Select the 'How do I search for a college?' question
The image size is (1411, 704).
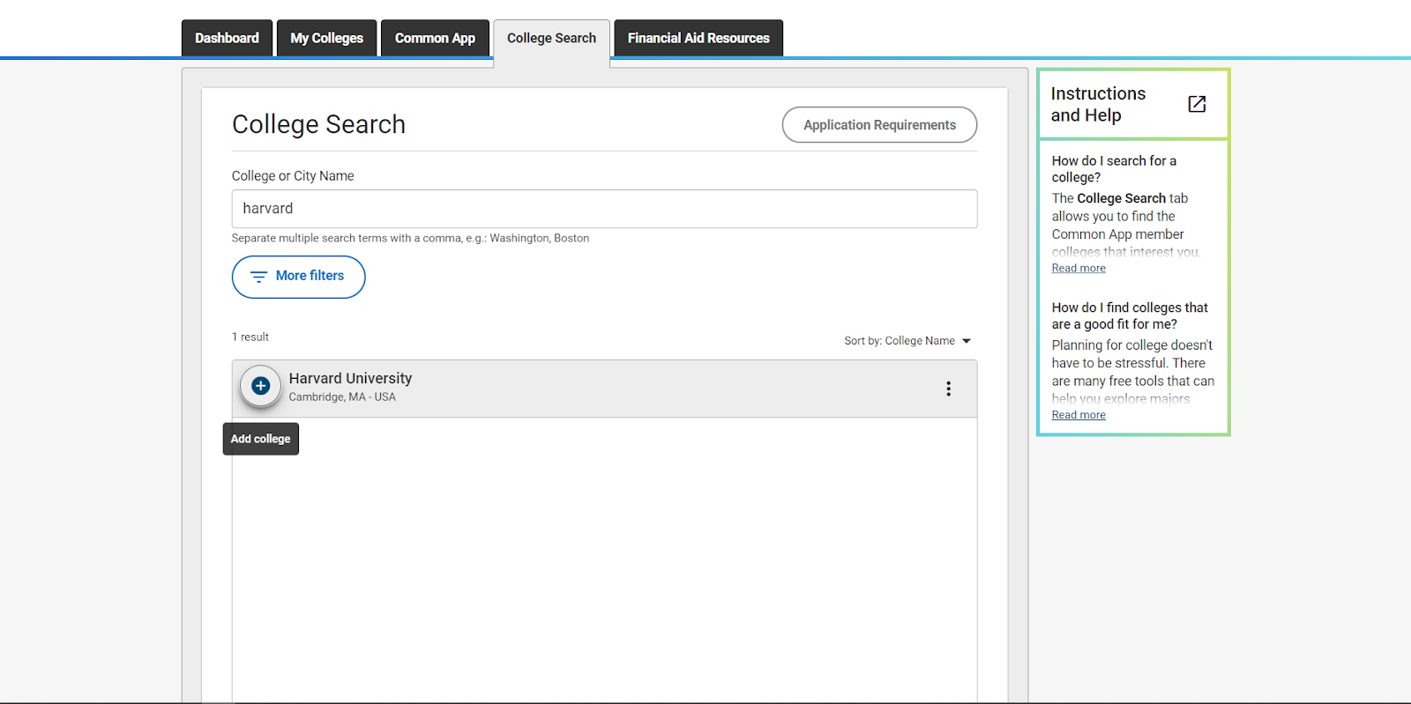point(1113,168)
